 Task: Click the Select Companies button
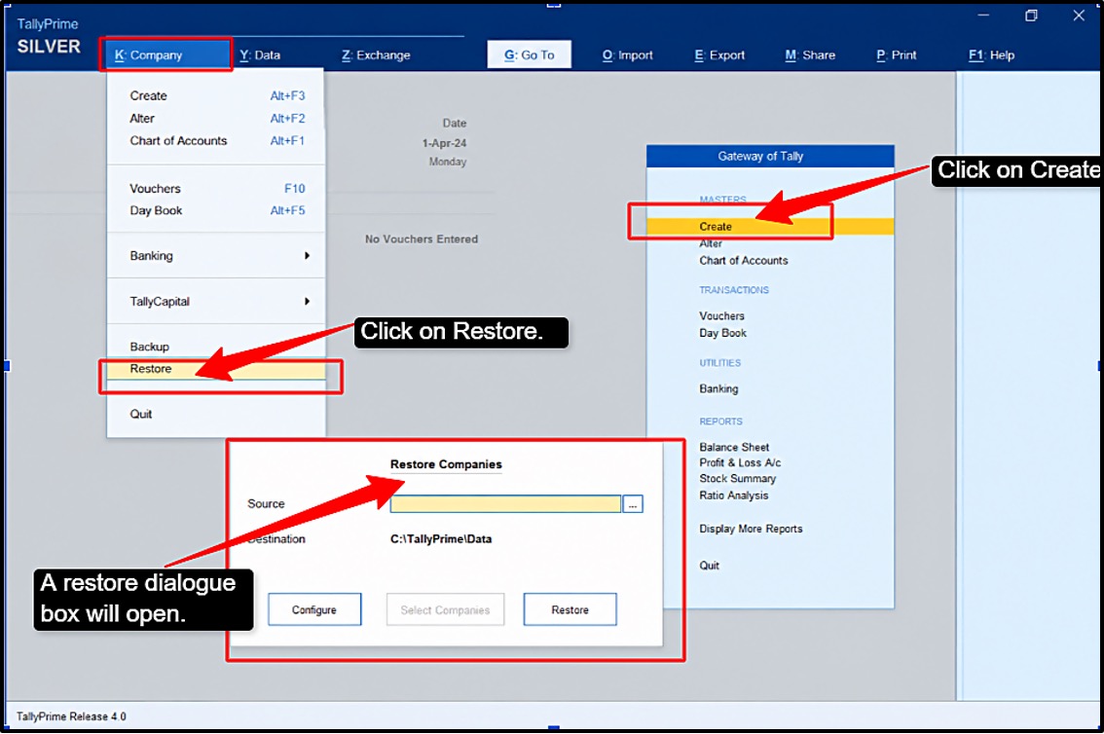click(x=445, y=609)
